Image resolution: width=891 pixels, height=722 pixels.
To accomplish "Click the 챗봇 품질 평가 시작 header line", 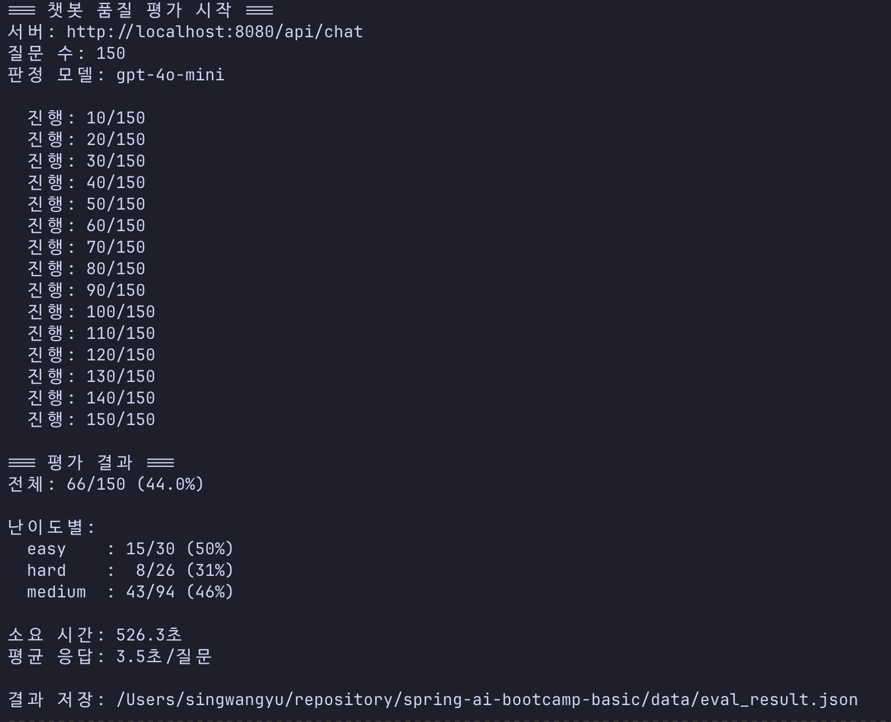I will (140, 10).
